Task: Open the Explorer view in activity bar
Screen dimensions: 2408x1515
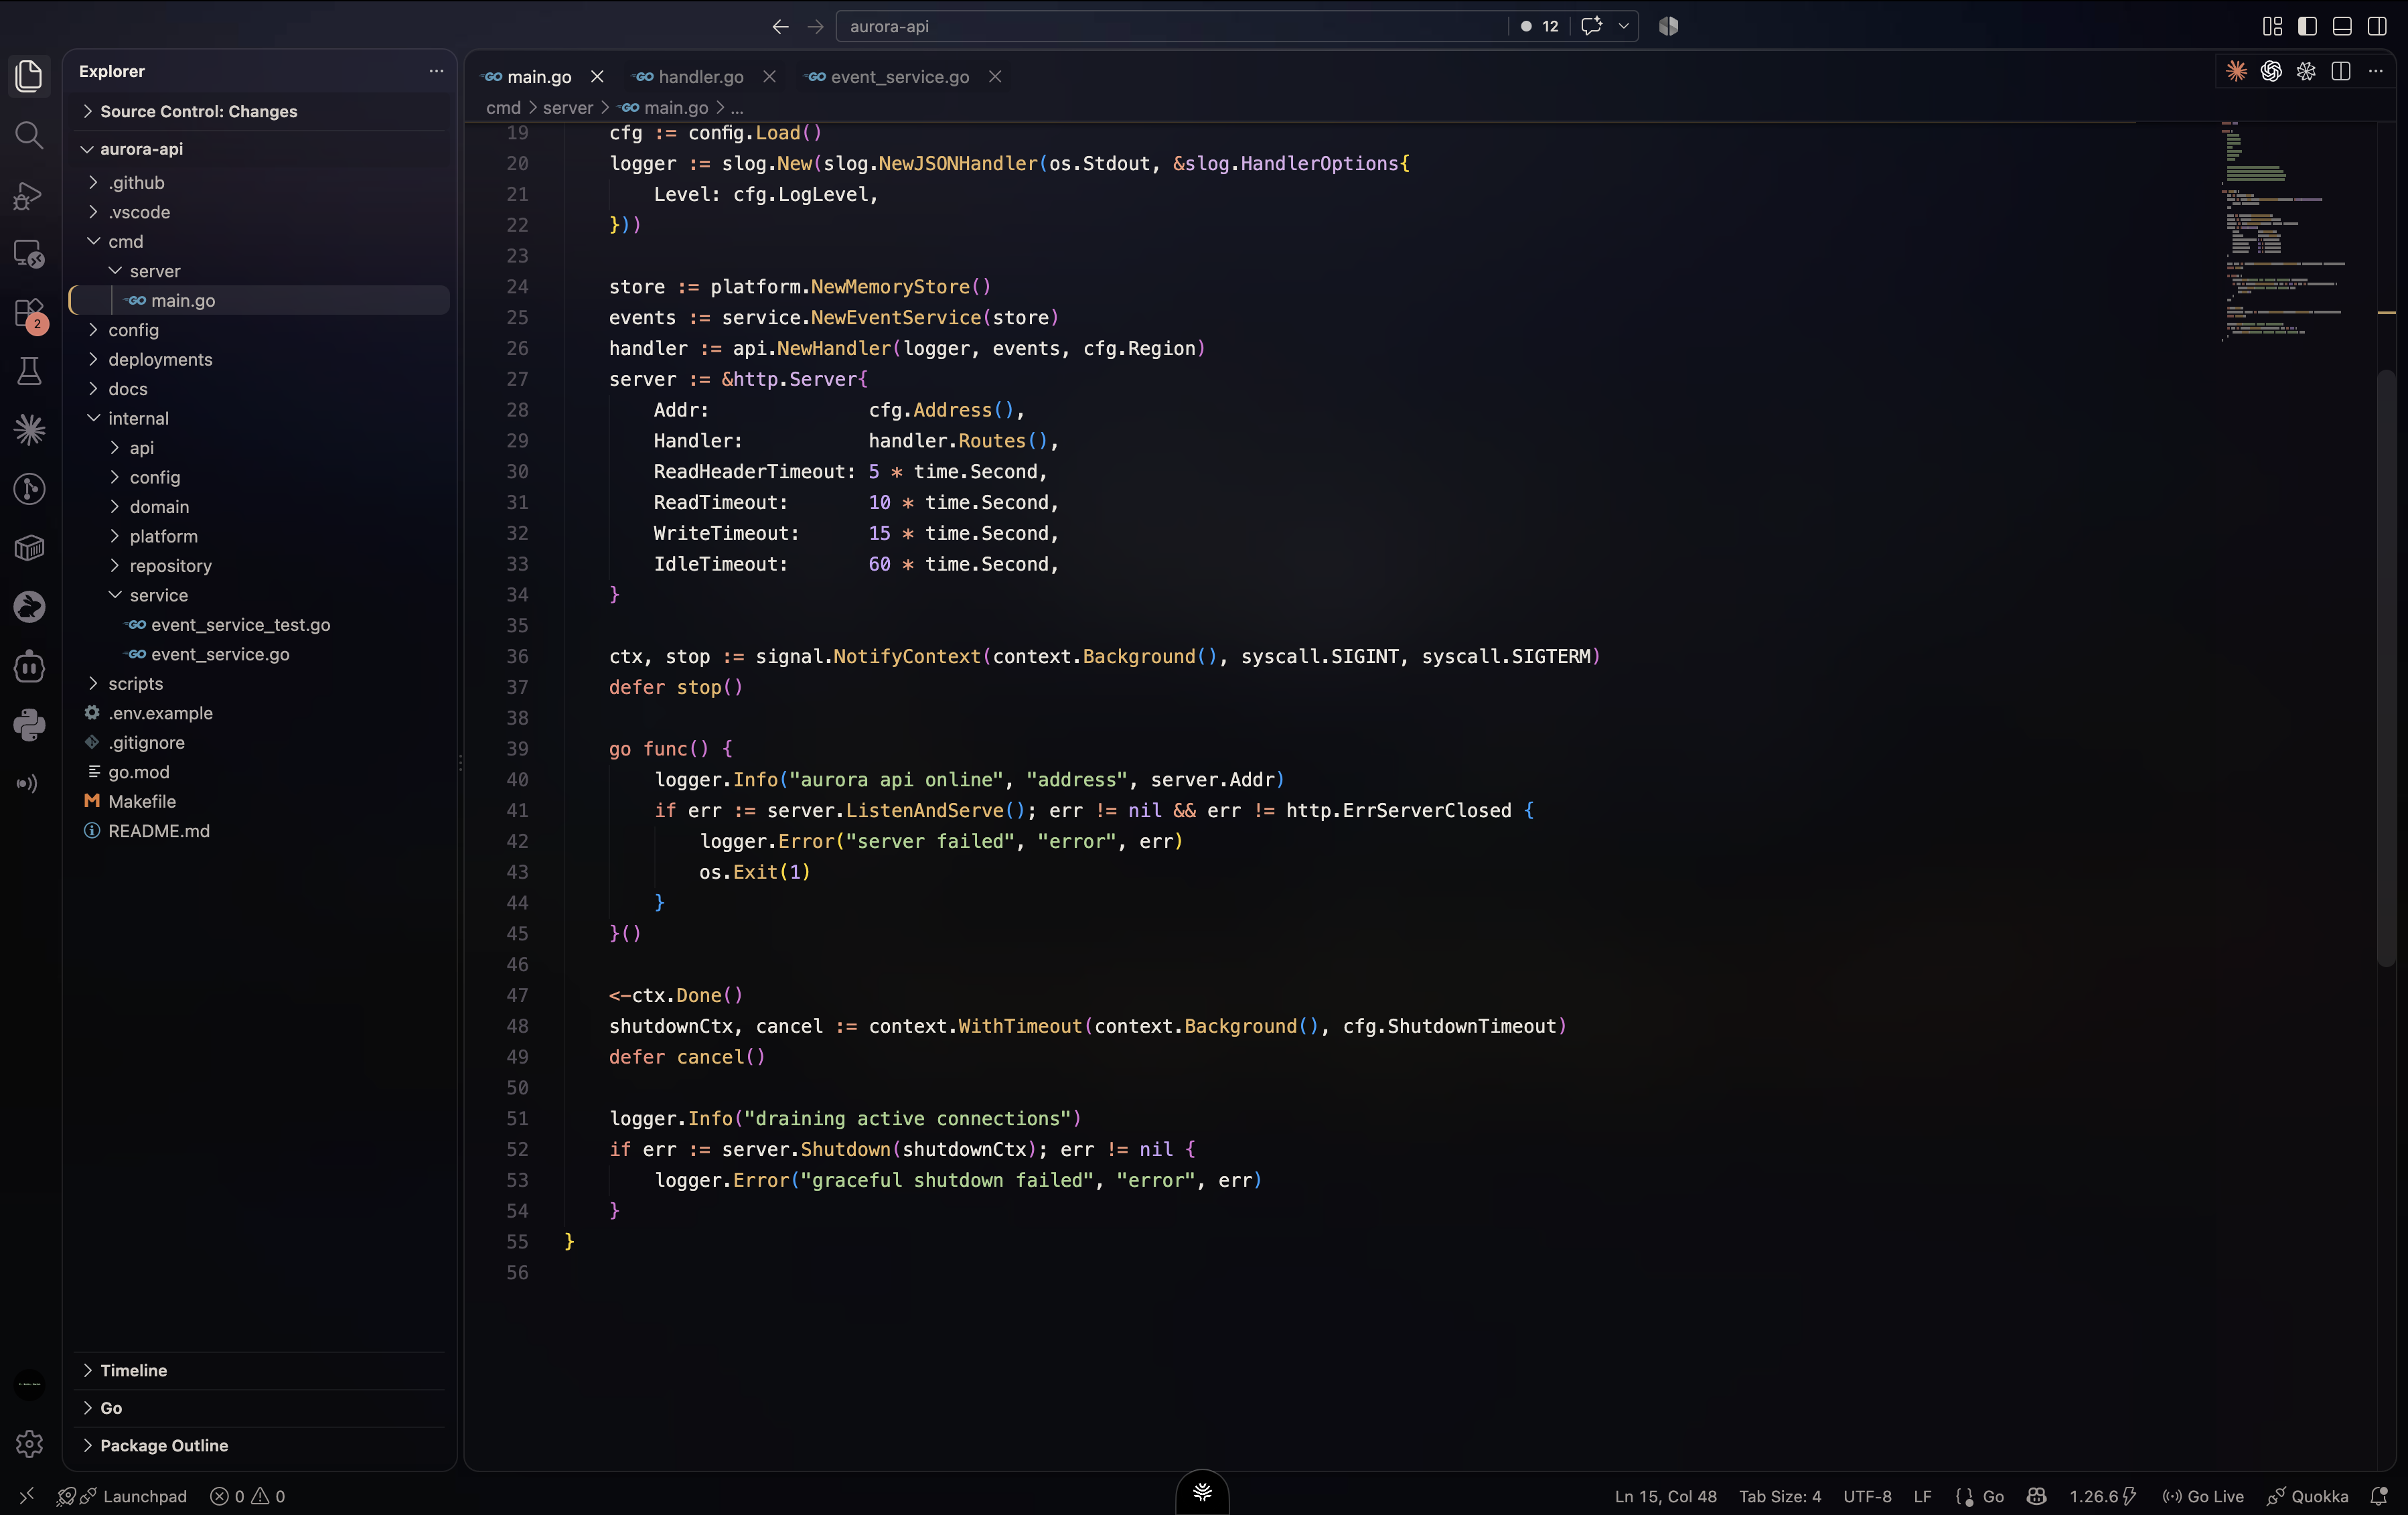Action: [29, 76]
